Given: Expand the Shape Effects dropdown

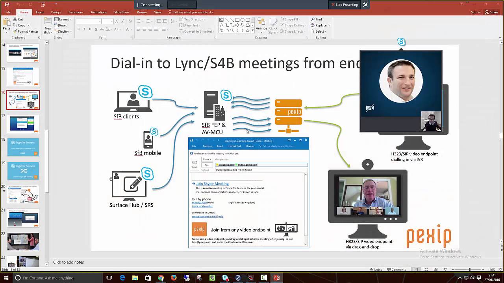Looking at the screenshot, I should point(293,31).
